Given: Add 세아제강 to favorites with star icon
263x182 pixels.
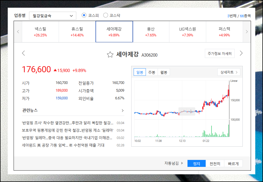Looking at the screenshot, I should [110, 55].
